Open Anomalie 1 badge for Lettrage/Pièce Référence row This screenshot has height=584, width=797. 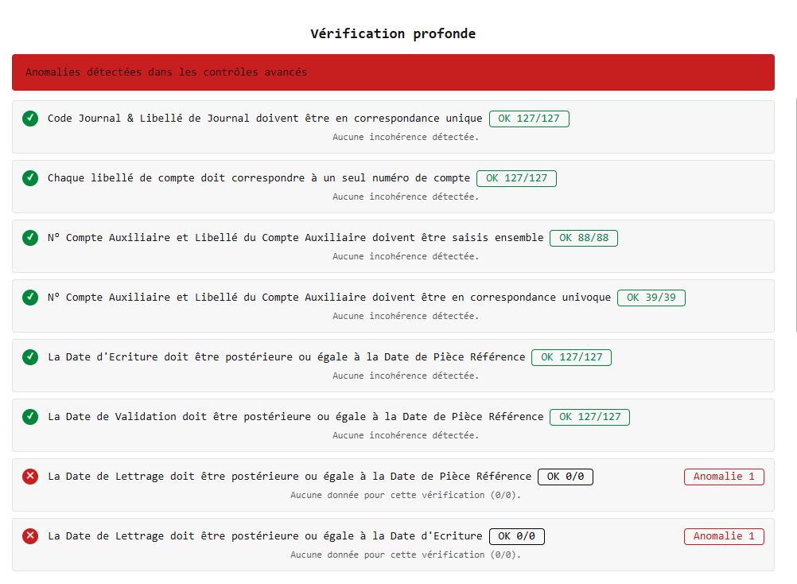pos(723,477)
